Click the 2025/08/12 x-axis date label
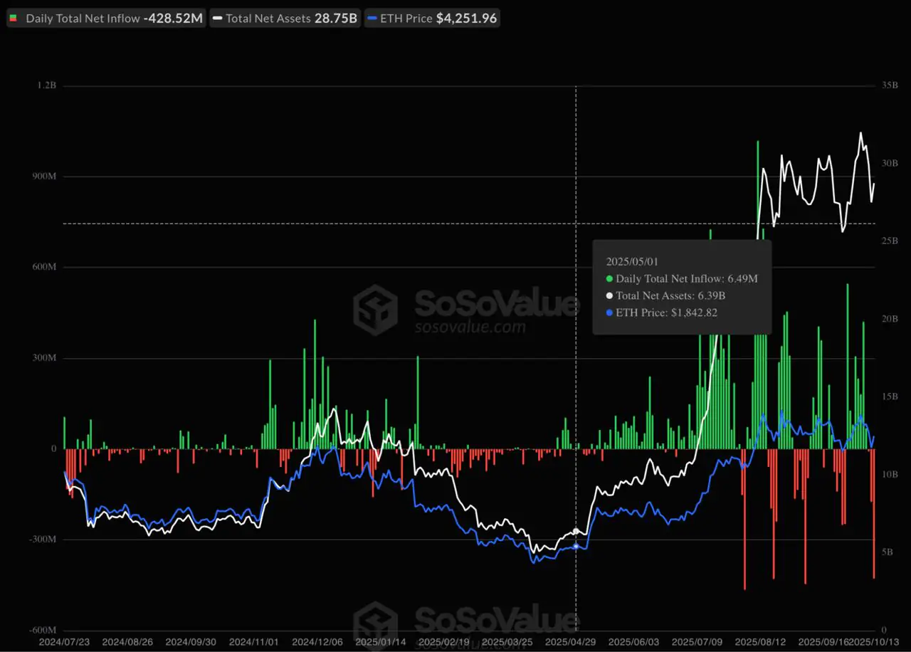This screenshot has width=911, height=652. coord(757,641)
